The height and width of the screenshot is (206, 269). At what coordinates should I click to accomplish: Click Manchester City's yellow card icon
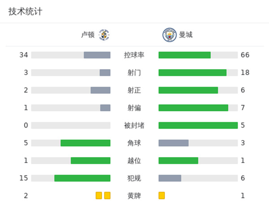(162, 196)
